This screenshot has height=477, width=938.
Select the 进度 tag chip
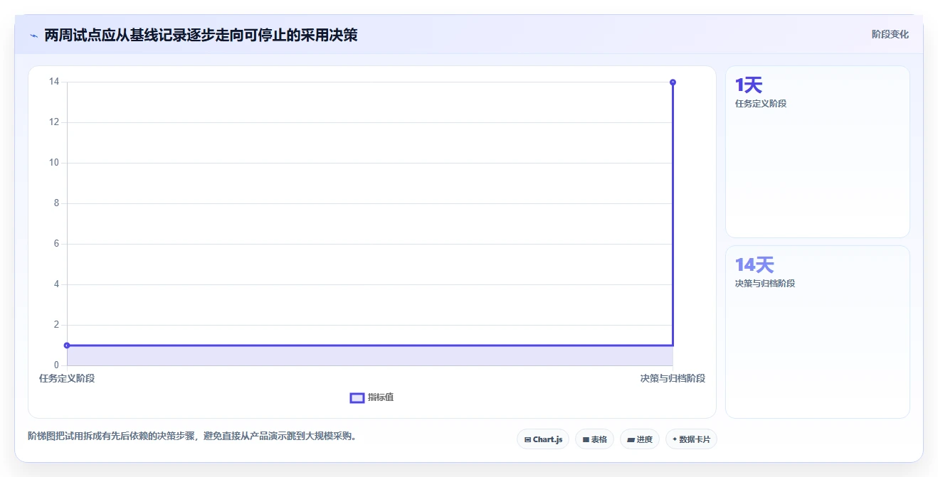coord(640,439)
